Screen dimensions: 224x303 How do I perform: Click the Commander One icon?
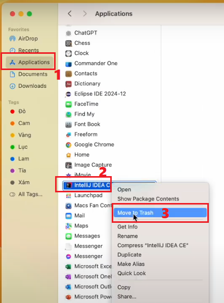click(68, 63)
